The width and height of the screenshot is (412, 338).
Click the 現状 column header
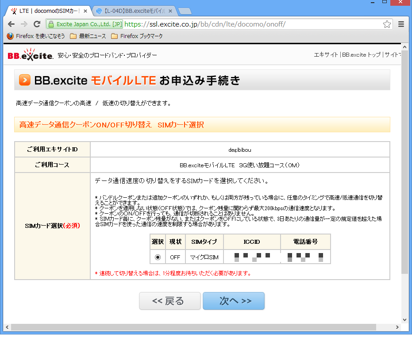click(175, 242)
